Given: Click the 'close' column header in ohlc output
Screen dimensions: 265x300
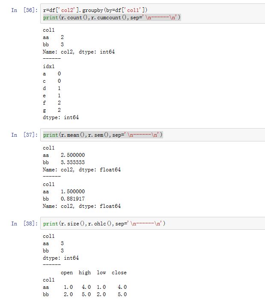Looking at the screenshot, I should pos(119,273).
